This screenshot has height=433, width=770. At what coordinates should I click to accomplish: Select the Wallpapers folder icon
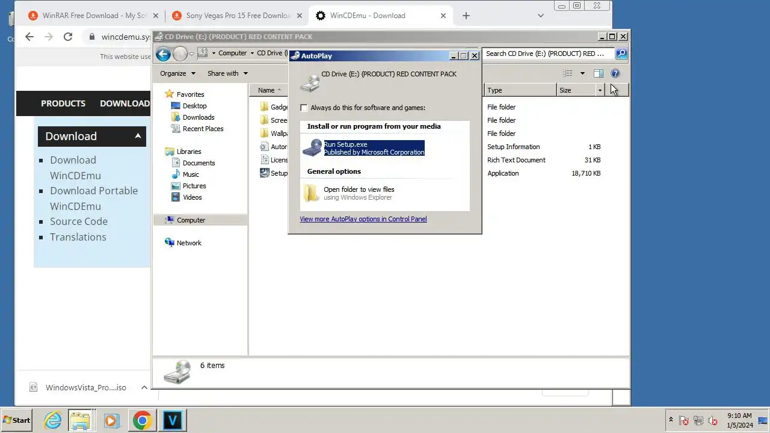[x=264, y=134]
